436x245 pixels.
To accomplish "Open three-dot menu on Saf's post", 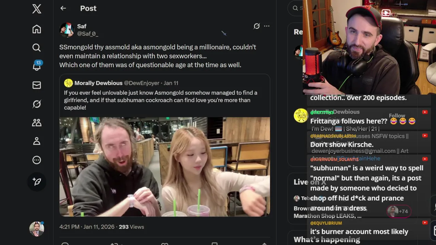I will (267, 26).
